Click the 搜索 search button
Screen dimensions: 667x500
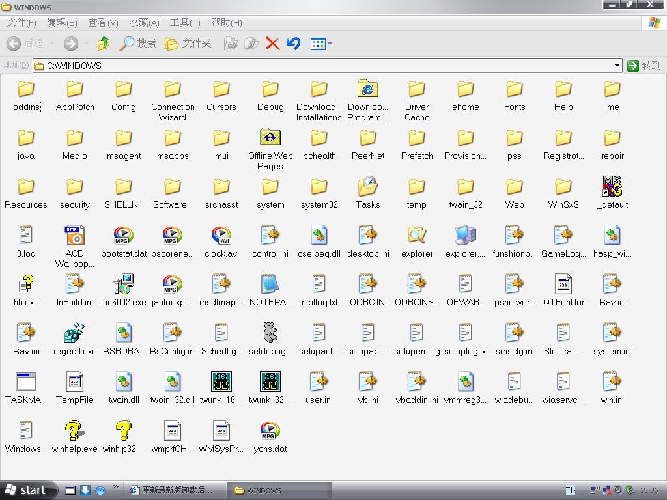coord(138,44)
